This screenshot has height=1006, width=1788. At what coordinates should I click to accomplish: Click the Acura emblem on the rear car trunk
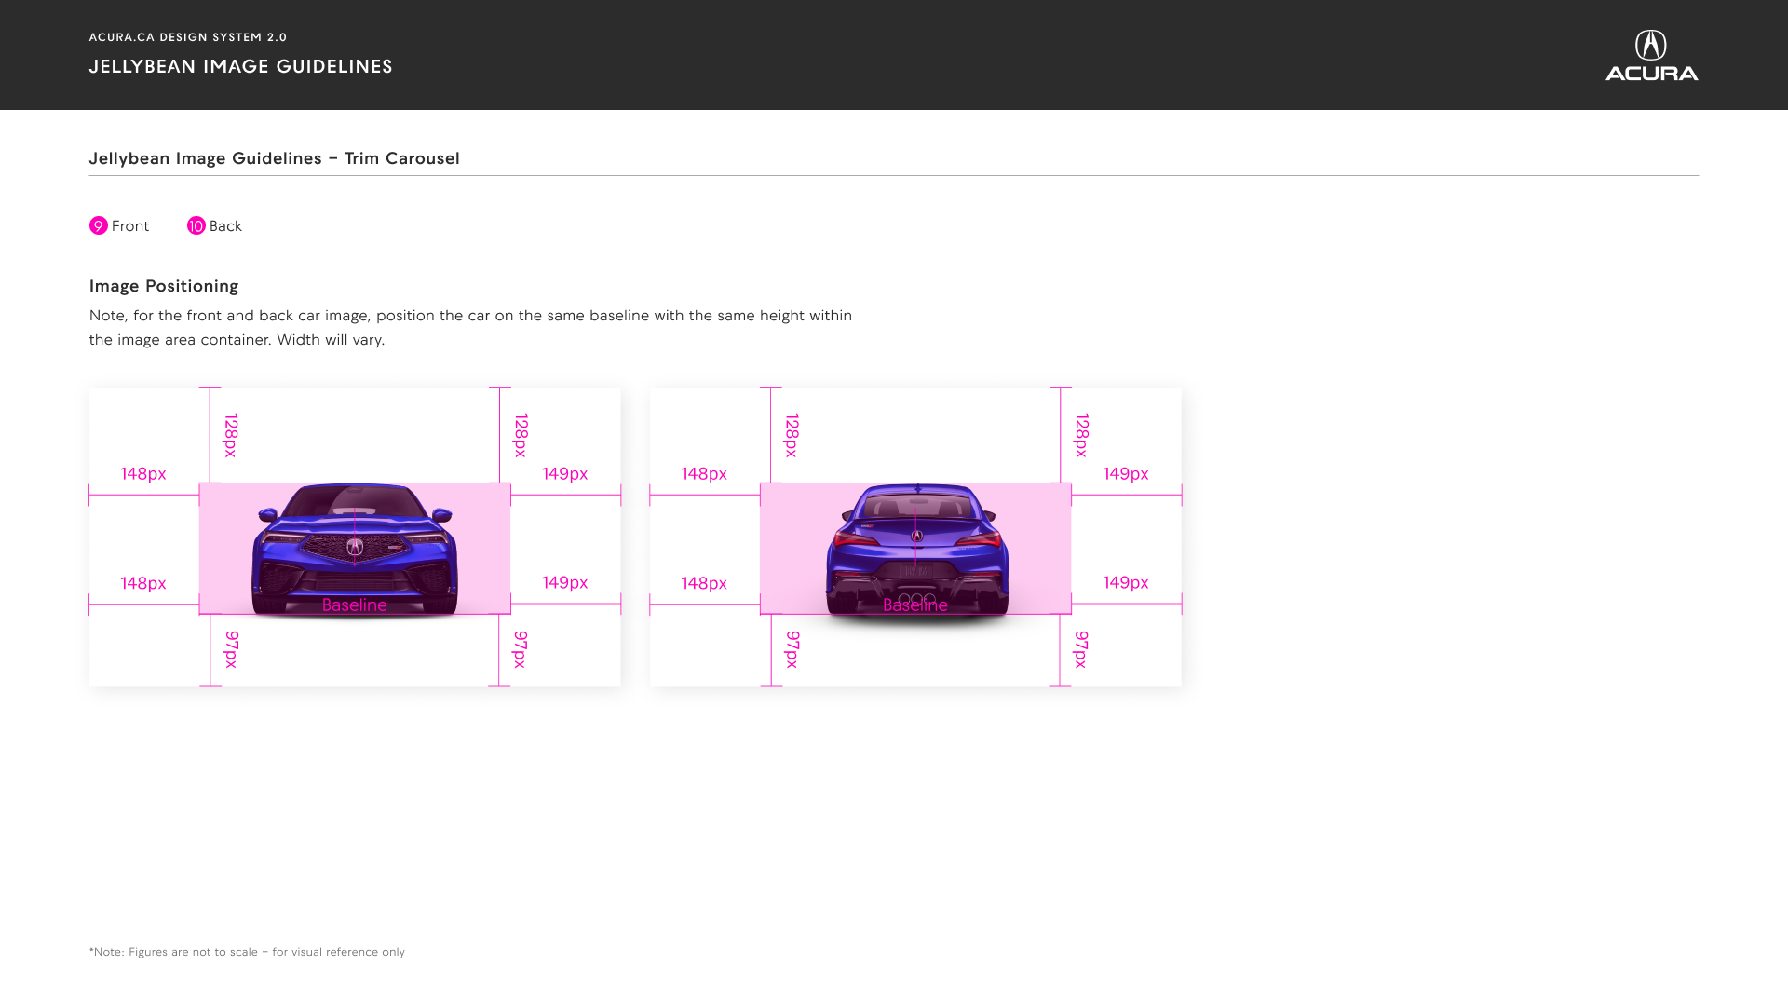pyautogui.click(x=917, y=536)
